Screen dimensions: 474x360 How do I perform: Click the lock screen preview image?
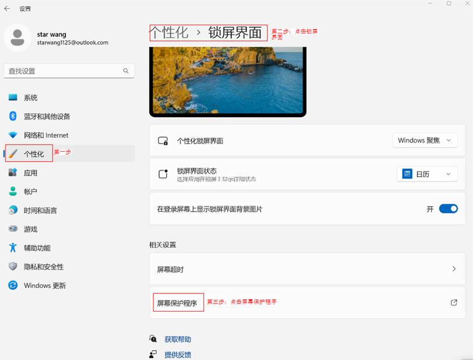coord(227,81)
